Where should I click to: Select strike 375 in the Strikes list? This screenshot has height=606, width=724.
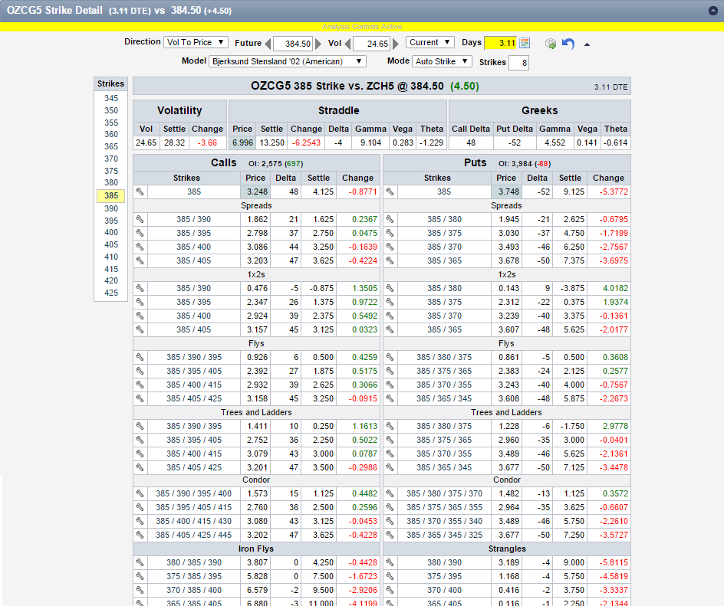110,171
